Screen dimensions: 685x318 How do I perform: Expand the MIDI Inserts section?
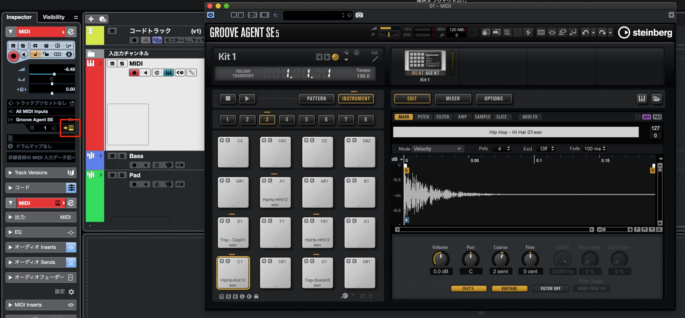click(x=10, y=305)
